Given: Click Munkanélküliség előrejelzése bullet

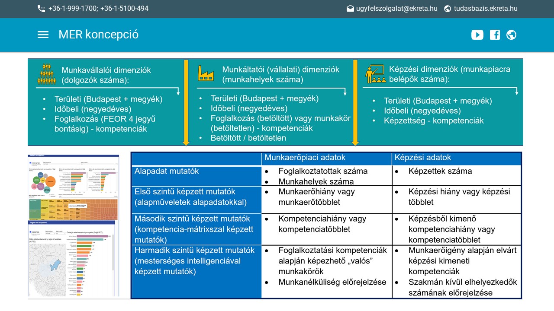Looking at the screenshot, I should pyautogui.click(x=332, y=282).
